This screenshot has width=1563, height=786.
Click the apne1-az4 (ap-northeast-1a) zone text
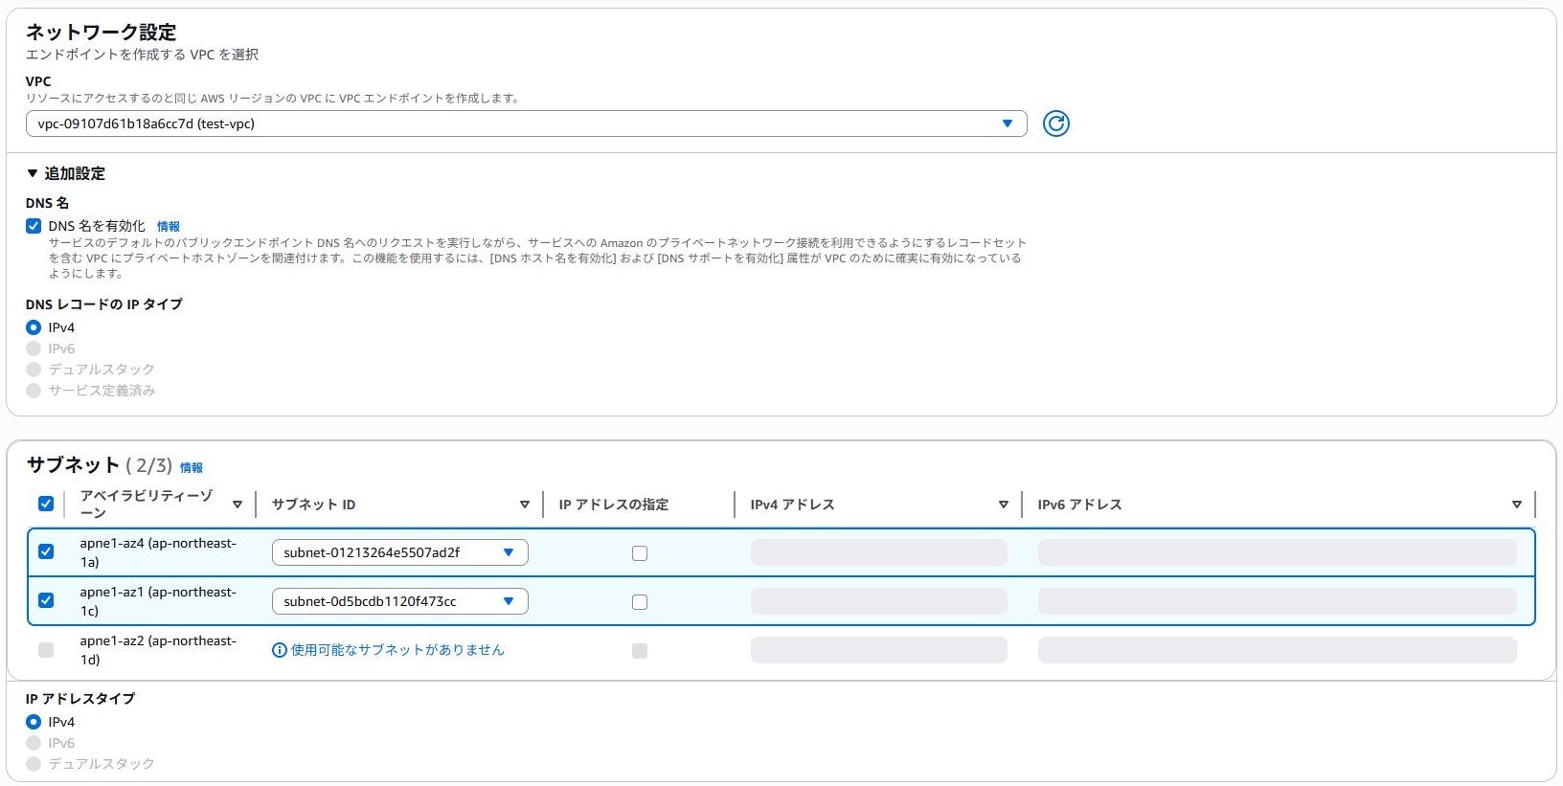pos(158,552)
